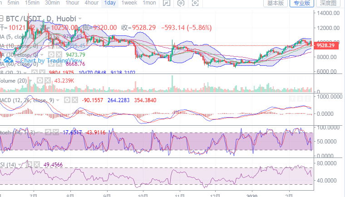
Task: Click 14000.00 on the price axis
Action: point(328,13)
